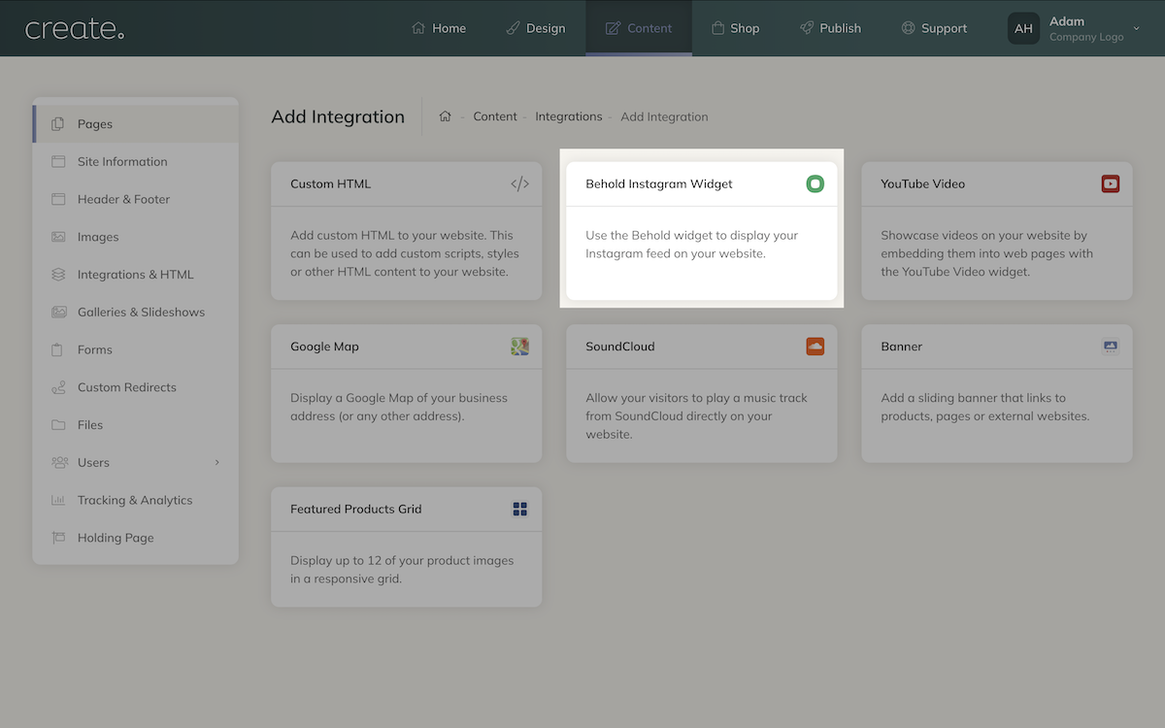This screenshot has width=1165, height=728.
Task: Choose the Google Map integration title
Action: (x=324, y=347)
